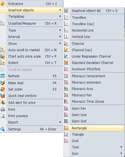Expand the Text submenu arrow
Image resolution: width=125 pixels, height=157 pixels.
click(x=121, y=147)
